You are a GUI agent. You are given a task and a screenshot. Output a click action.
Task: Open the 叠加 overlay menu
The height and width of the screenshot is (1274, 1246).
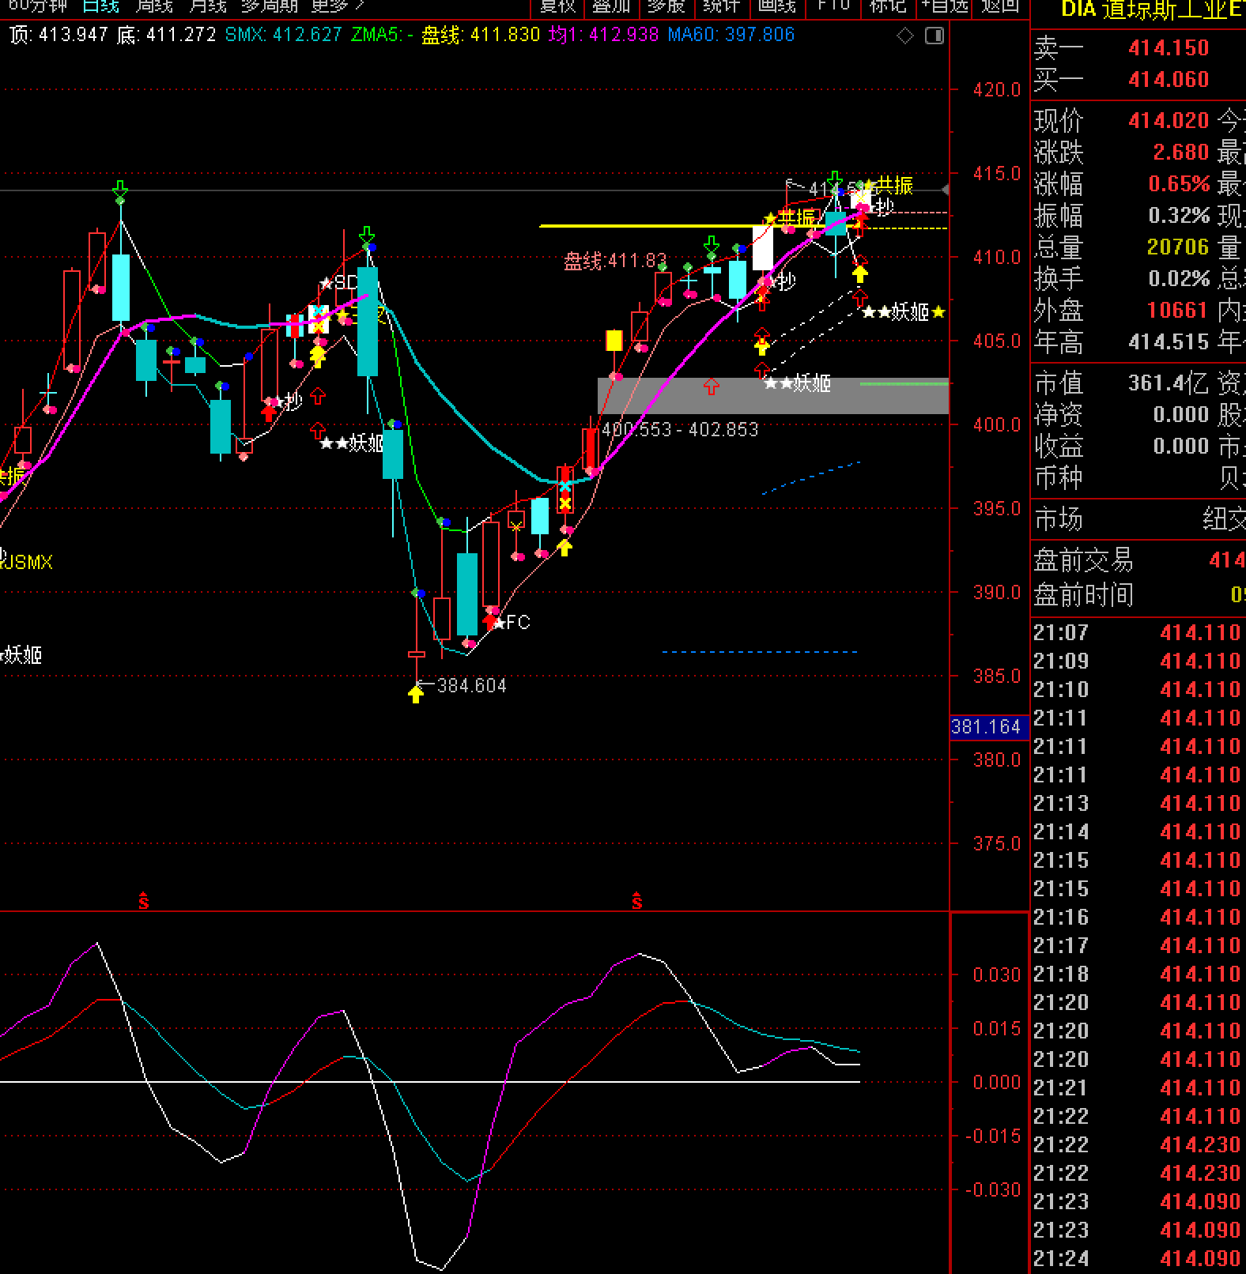click(611, 6)
